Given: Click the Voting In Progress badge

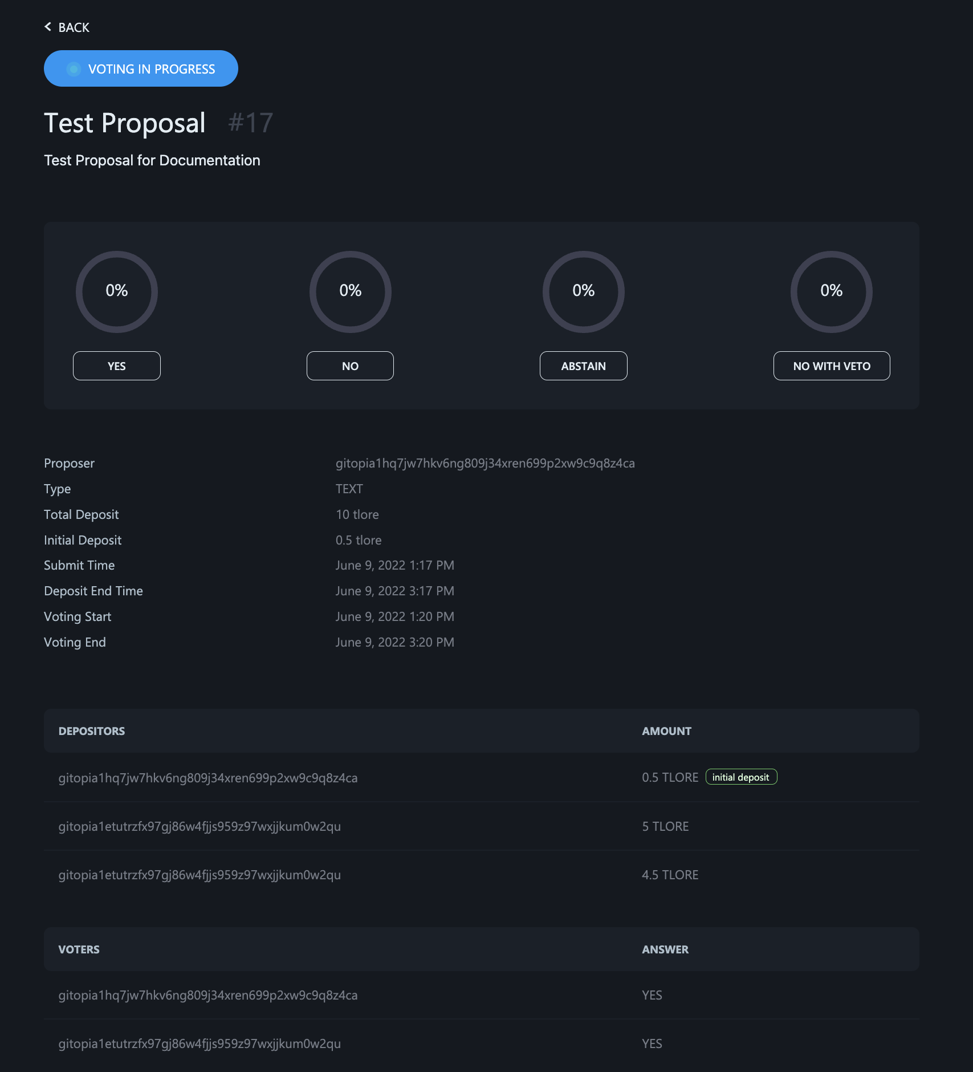Looking at the screenshot, I should (141, 68).
